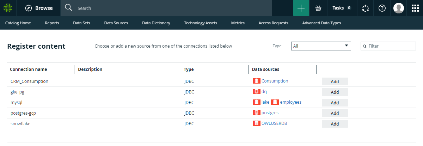423x146 pixels.
Task: Open the help question mark icon
Action: coord(382,8)
